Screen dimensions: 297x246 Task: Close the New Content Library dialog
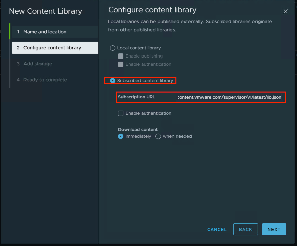(285, 11)
